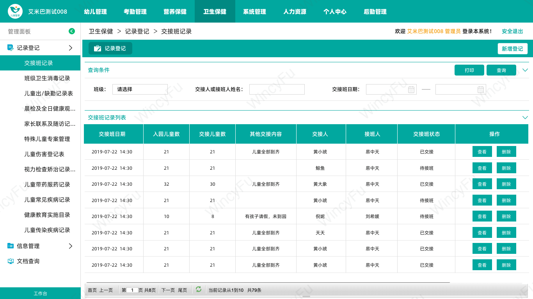Viewport: 533px width, 299px height.
Task: Open the 人力资源 top menu
Action: pyautogui.click(x=295, y=11)
